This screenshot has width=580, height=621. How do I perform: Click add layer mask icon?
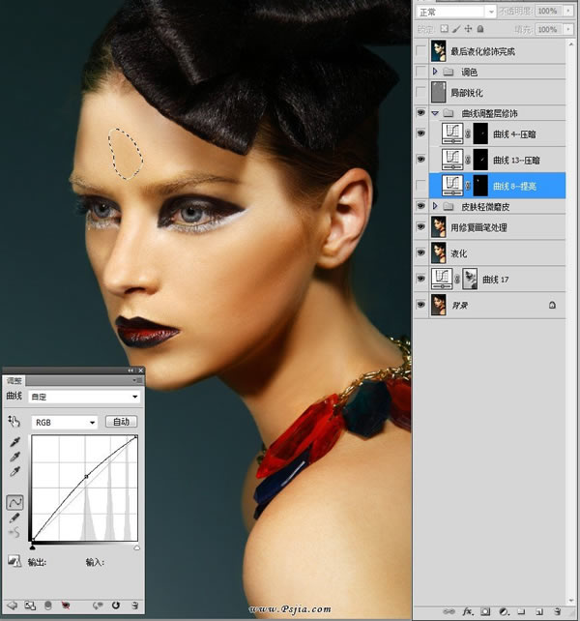tap(486, 611)
